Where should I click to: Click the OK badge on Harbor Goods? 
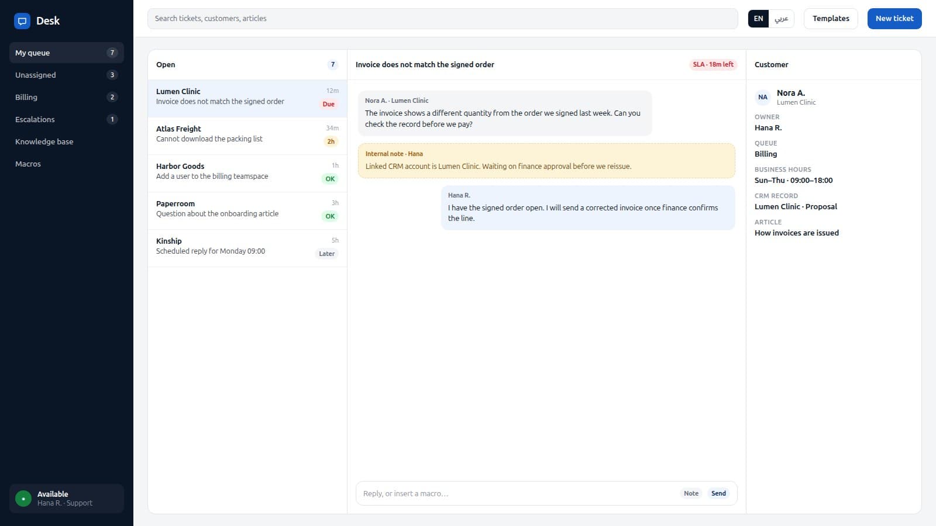[x=330, y=179]
